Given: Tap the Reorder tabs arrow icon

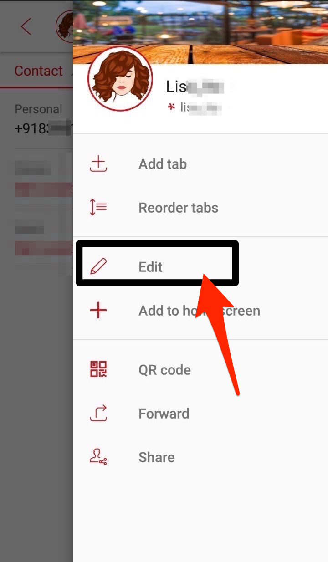Looking at the screenshot, I should point(98,208).
